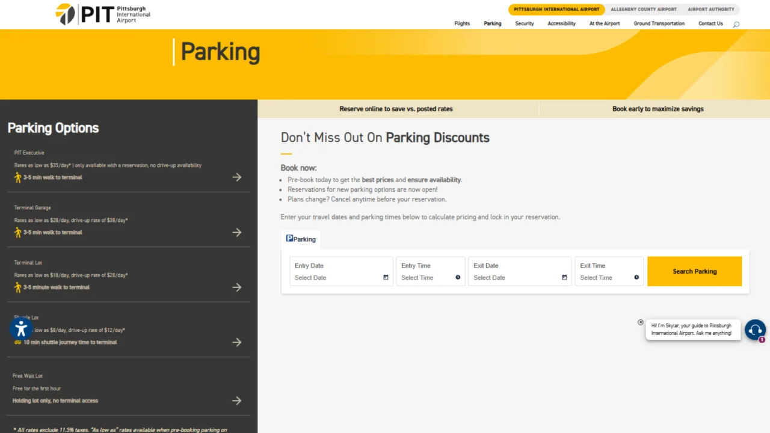
Task: Click the calendar icon in Exit Date
Action: coord(564,278)
